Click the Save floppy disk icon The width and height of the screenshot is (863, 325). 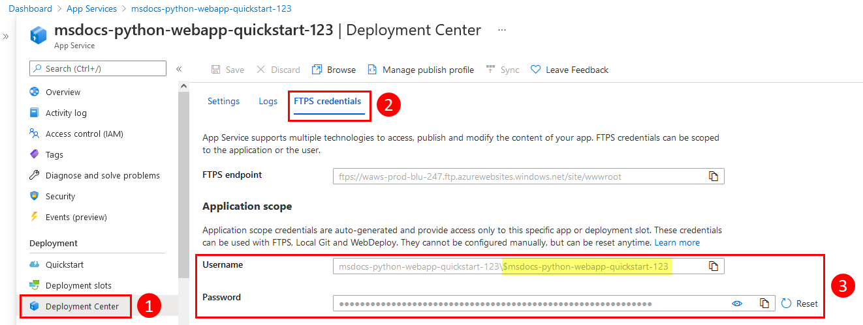coord(215,70)
